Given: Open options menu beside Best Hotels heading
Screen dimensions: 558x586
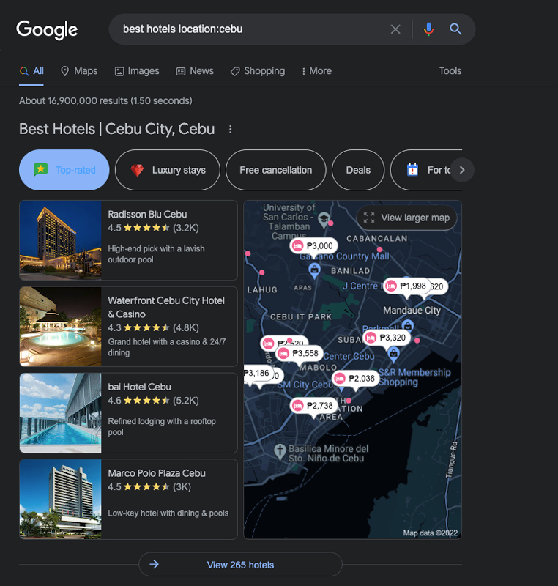Looking at the screenshot, I should coord(230,130).
